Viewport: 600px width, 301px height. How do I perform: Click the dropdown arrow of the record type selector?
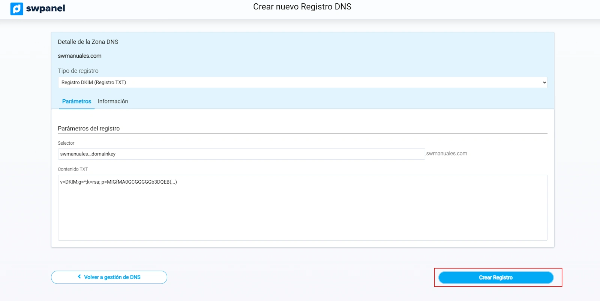[544, 82]
